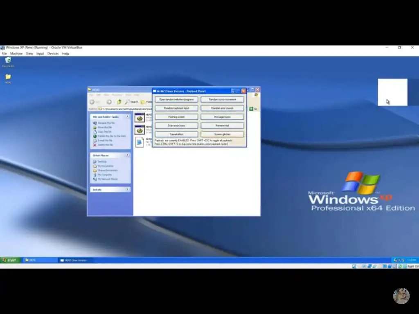This screenshot has height=314, width=419.
Task: Toggle the Random cursor movement payload
Action: pyautogui.click(x=222, y=99)
